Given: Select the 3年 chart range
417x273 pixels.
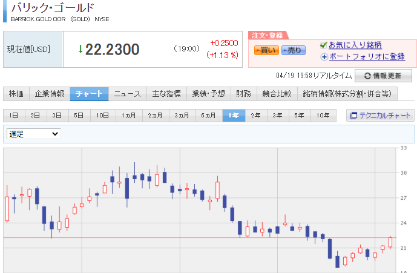Looking at the screenshot, I should [x=278, y=116].
